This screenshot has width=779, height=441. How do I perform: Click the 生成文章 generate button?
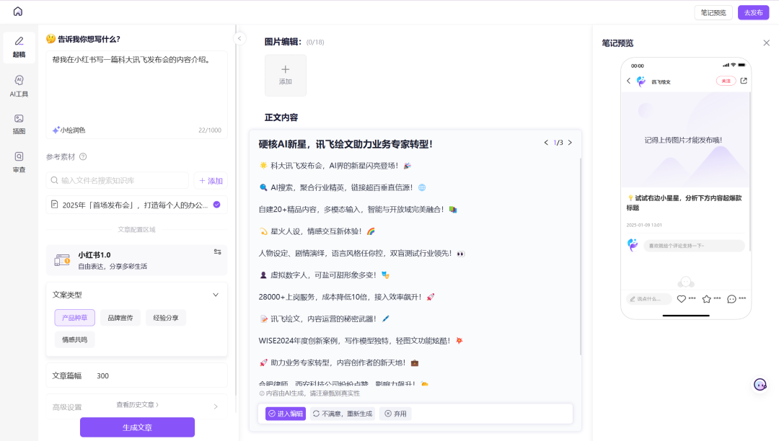[x=137, y=427]
